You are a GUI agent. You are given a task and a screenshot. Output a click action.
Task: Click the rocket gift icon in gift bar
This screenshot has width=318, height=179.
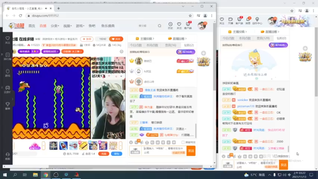63,146
